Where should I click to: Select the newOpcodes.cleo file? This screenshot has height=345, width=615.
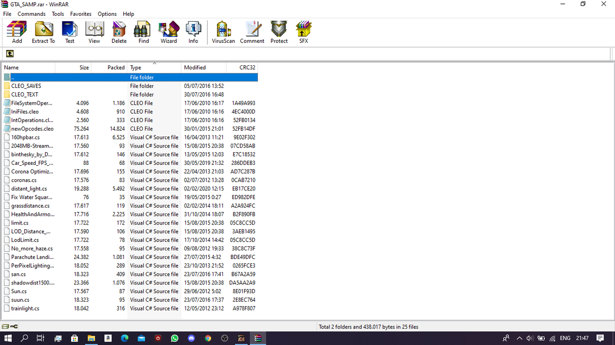point(130,129)
